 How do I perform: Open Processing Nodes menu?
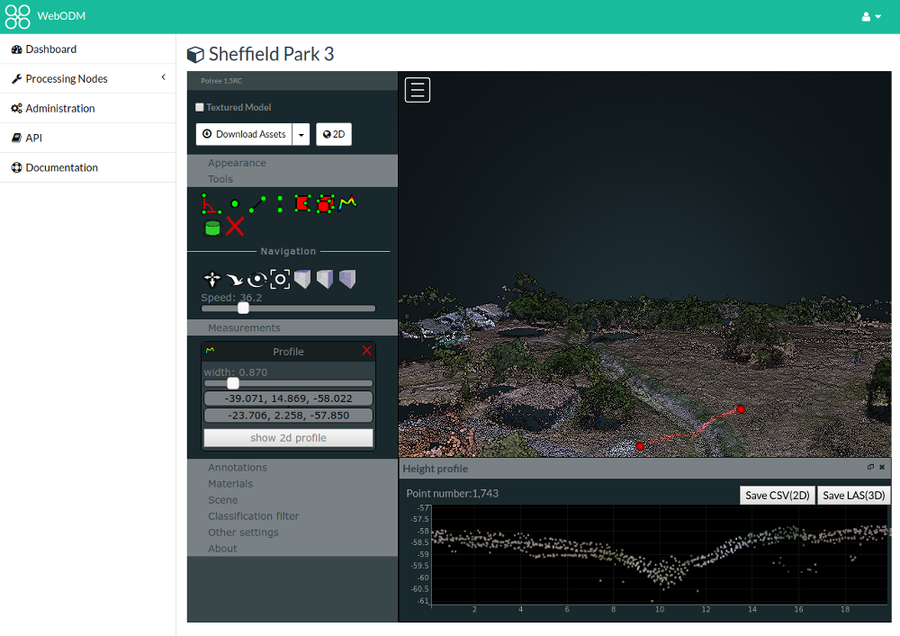[88, 78]
